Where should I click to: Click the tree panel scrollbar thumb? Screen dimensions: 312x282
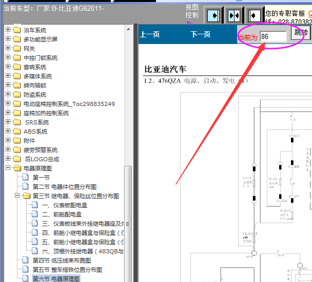click(128, 224)
